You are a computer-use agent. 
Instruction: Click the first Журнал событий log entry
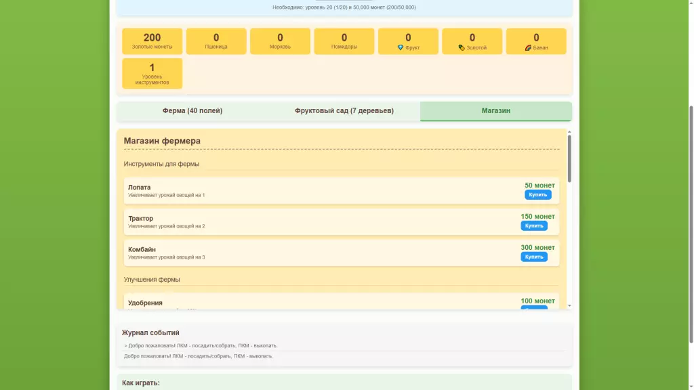201,345
